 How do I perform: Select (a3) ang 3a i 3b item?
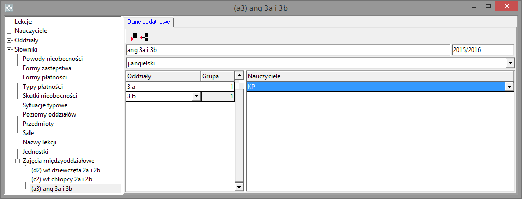pos(52,189)
